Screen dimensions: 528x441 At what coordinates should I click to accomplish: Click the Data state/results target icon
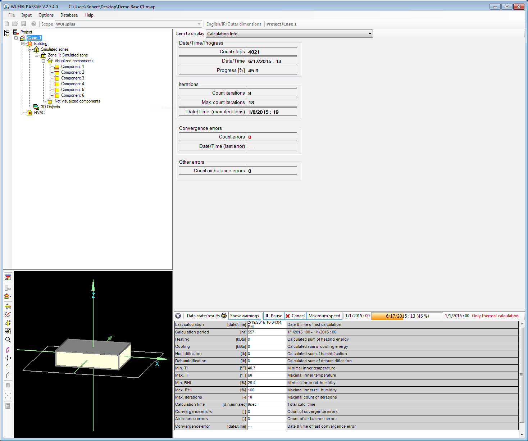[x=224, y=316]
